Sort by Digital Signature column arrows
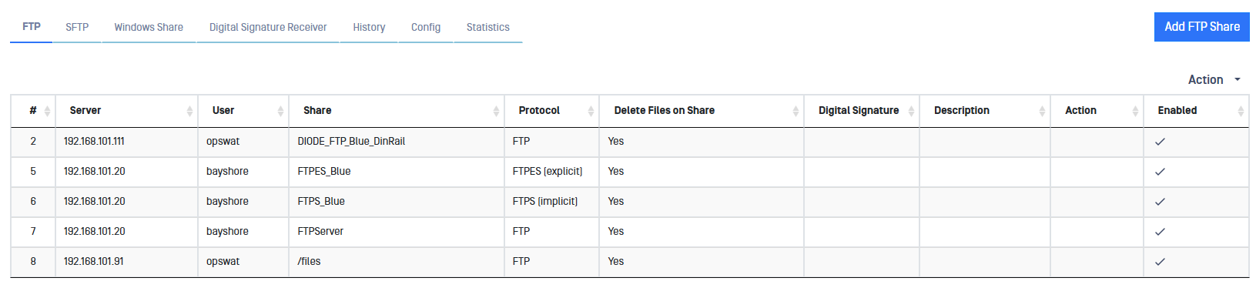Image resolution: width=1256 pixels, height=308 pixels. coord(911,111)
